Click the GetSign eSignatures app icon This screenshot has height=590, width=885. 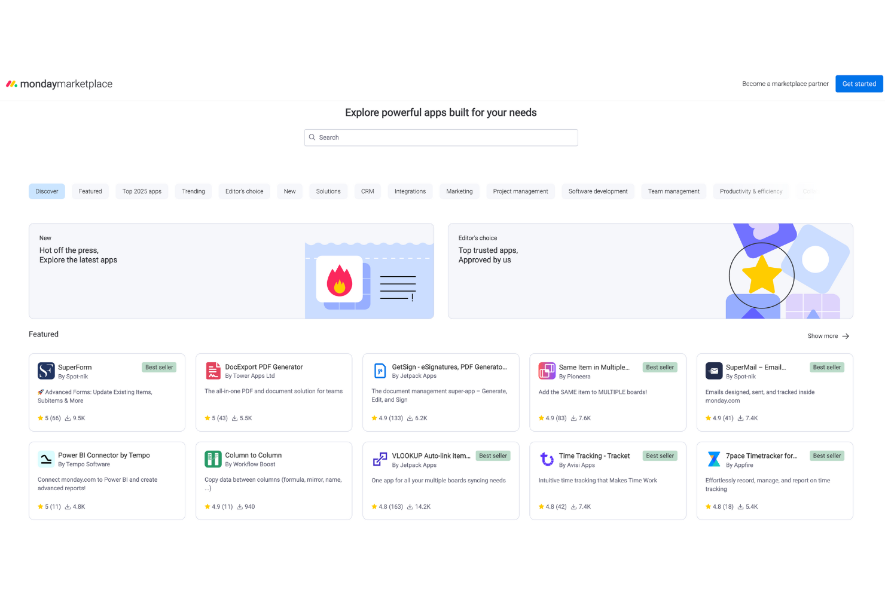coord(380,371)
